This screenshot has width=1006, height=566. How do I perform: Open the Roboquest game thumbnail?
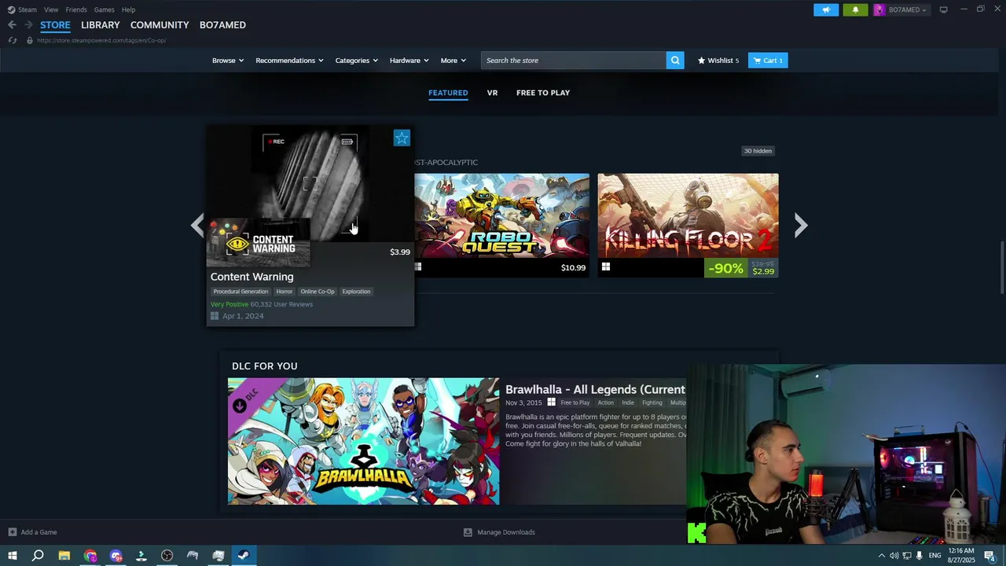[501, 216]
